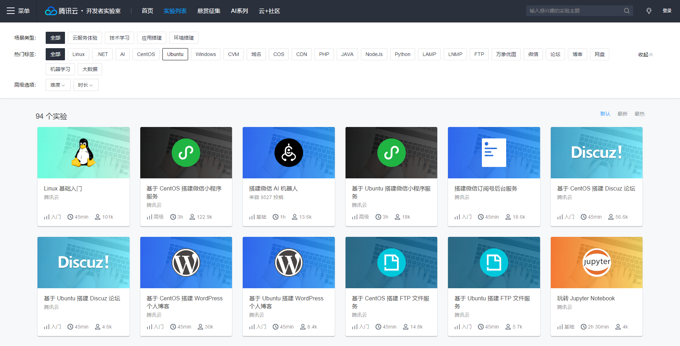Viewport: 680px width, 346px height.
Task: Click the search magnifier icon
Action: click(x=626, y=11)
